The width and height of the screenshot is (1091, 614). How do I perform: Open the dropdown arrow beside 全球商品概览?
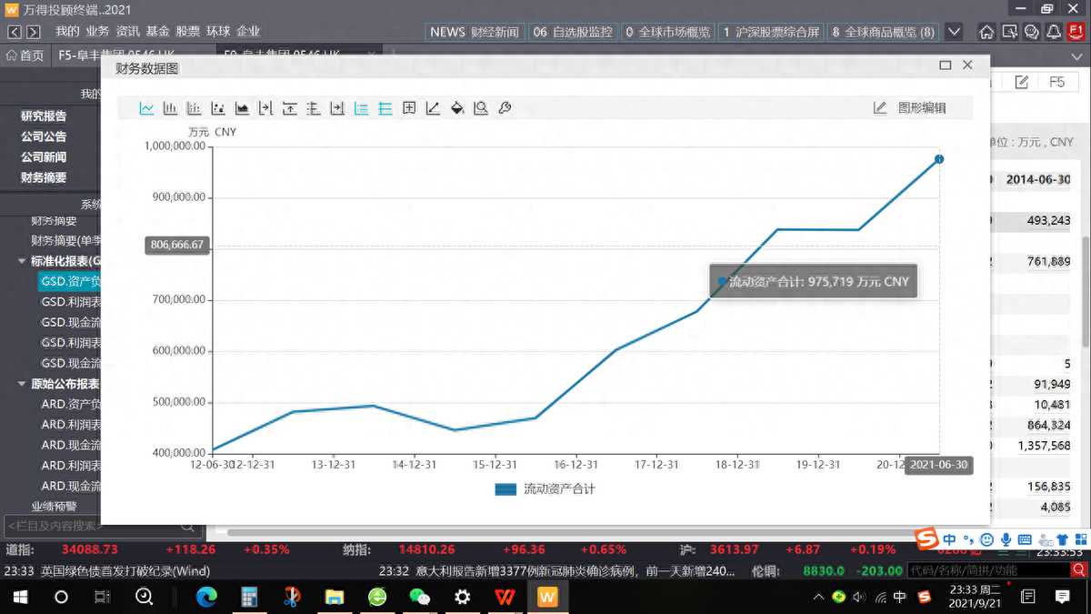(954, 32)
